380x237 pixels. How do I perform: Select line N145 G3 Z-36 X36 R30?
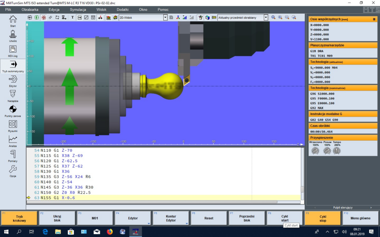[x=67, y=187]
